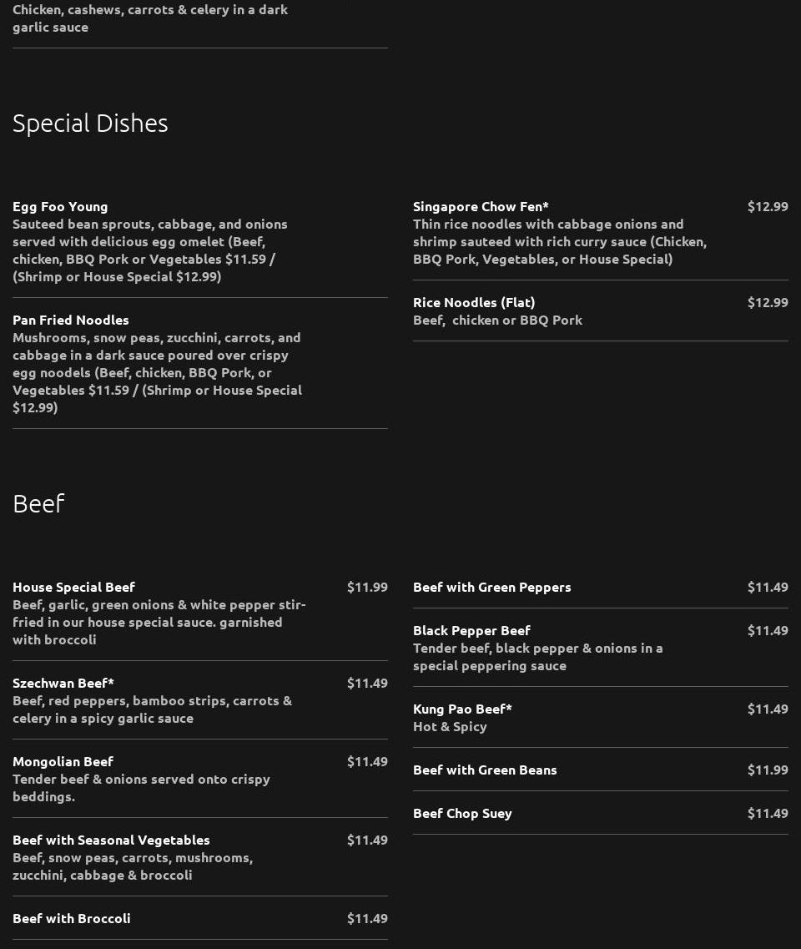
Task: Select the Egg Foo Young menu item
Action: coord(60,206)
